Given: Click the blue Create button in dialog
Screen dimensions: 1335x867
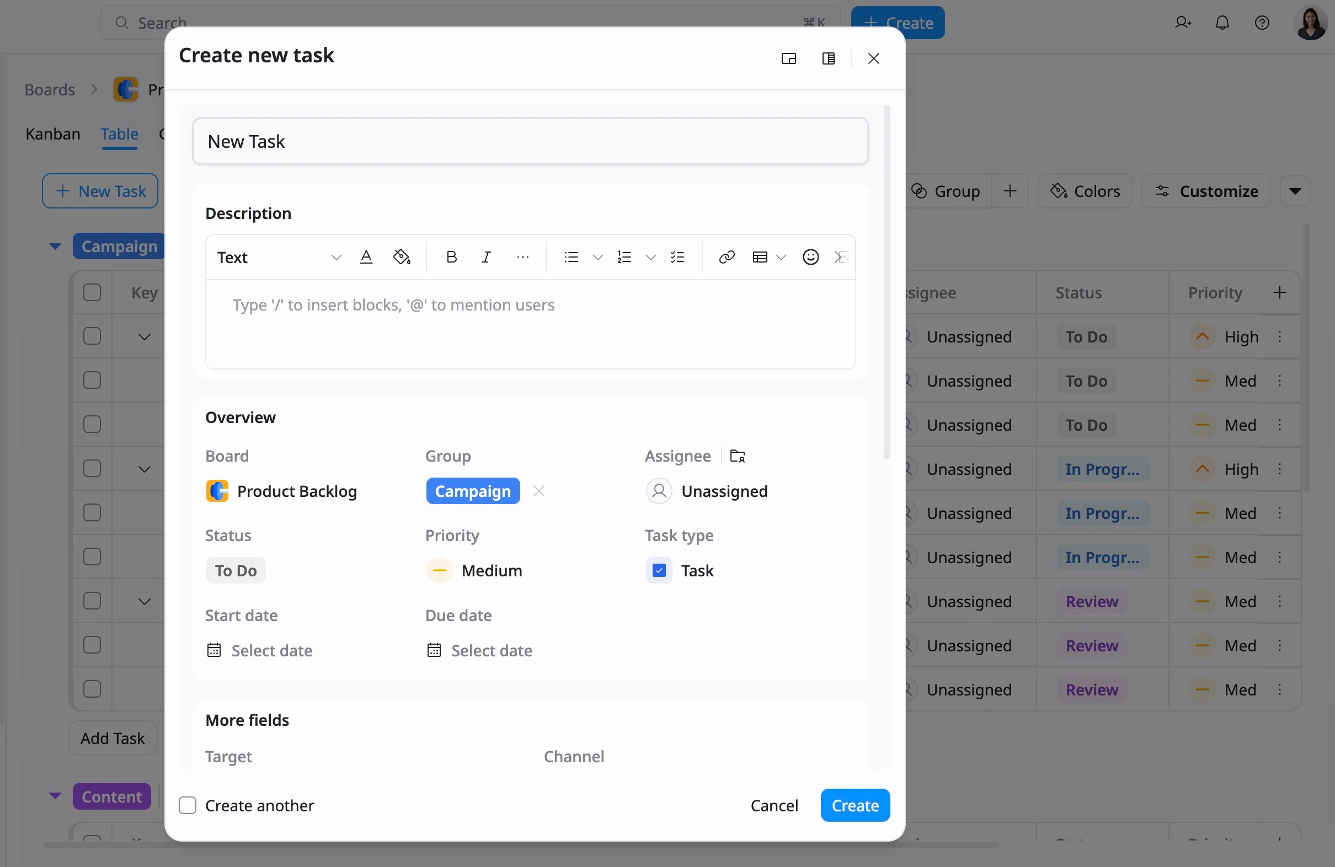Looking at the screenshot, I should 855,805.
